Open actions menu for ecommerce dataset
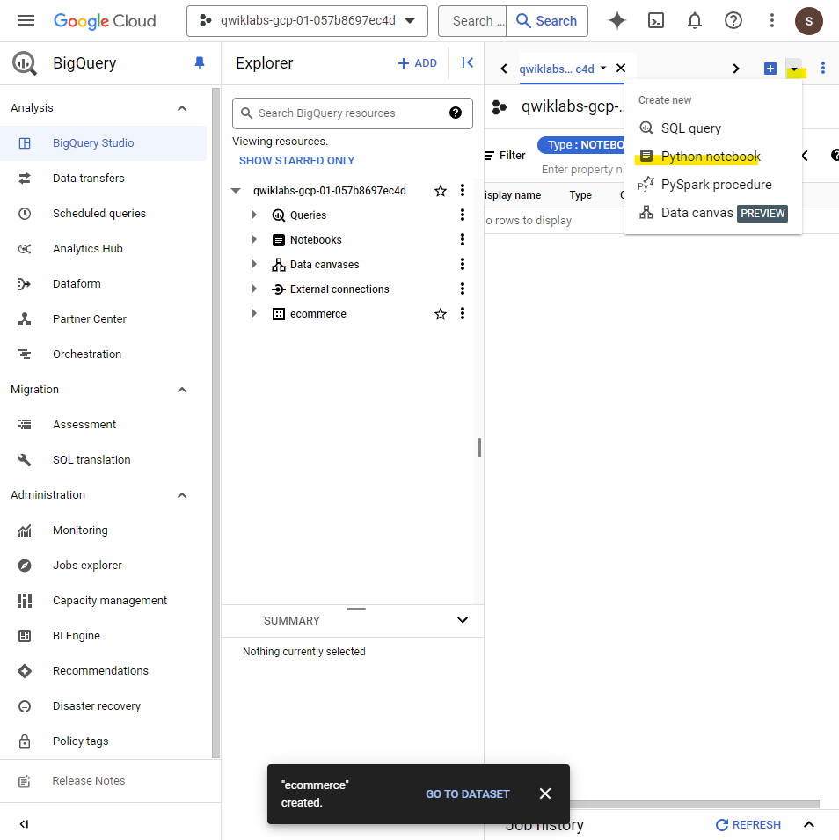Image resolution: width=839 pixels, height=840 pixels. (463, 314)
